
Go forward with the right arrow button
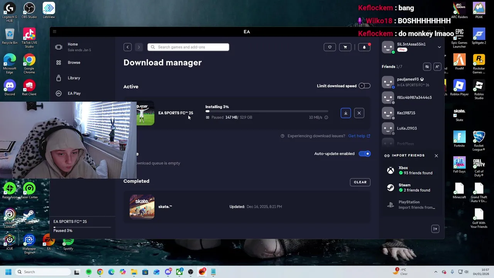[x=139, y=47]
